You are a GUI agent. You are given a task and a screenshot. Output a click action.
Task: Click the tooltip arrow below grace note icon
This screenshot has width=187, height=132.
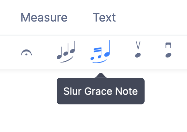point(101,75)
